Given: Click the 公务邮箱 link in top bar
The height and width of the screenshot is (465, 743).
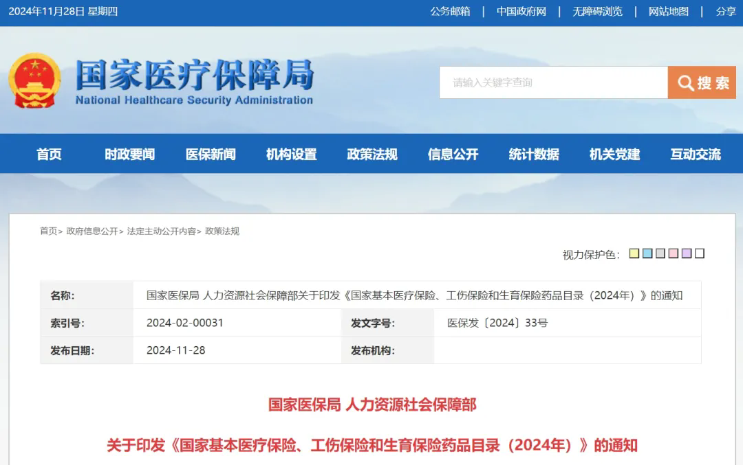Looking at the screenshot, I should pos(450,12).
